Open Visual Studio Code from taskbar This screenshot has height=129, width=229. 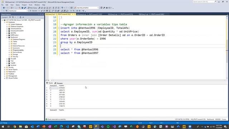pyautogui.click(x=67, y=126)
